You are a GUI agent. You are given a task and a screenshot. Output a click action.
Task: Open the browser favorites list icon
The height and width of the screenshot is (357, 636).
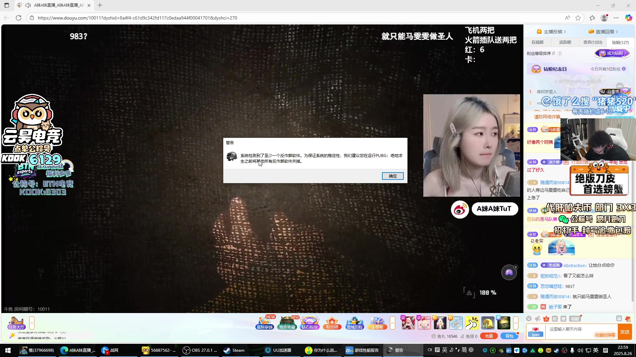[x=592, y=18]
